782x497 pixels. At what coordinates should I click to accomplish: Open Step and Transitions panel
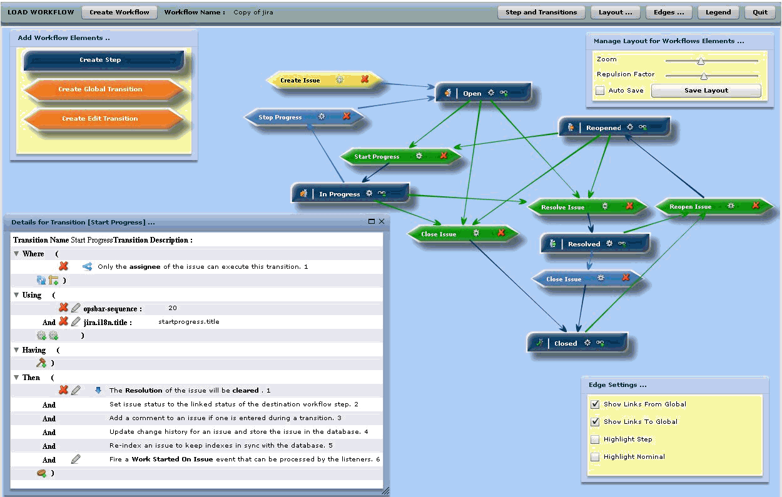542,12
